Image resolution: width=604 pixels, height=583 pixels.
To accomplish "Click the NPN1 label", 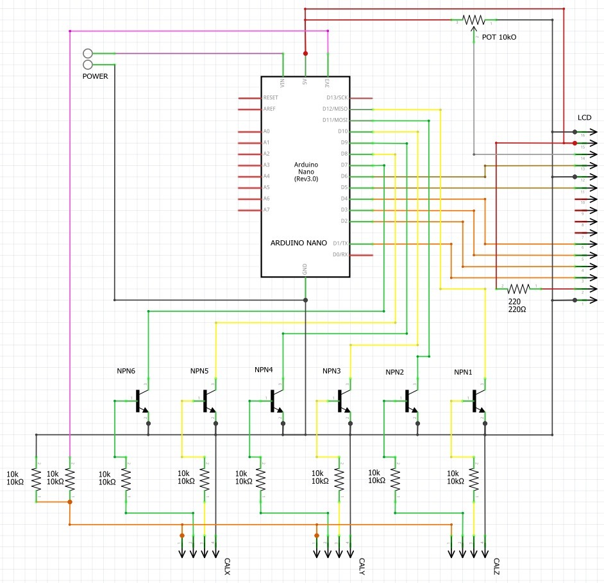I will 463,372.
